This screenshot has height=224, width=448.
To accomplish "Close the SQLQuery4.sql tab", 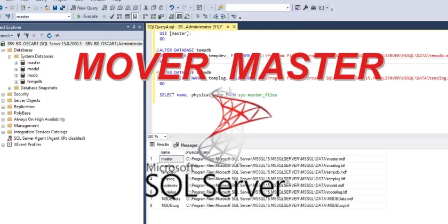I will [x=234, y=27].
